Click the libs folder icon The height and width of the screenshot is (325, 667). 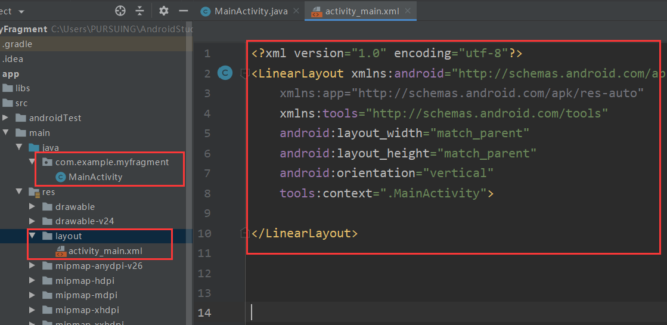(x=8, y=88)
